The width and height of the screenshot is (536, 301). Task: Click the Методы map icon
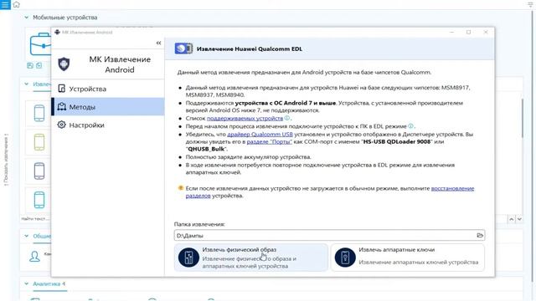pyautogui.click(x=61, y=106)
